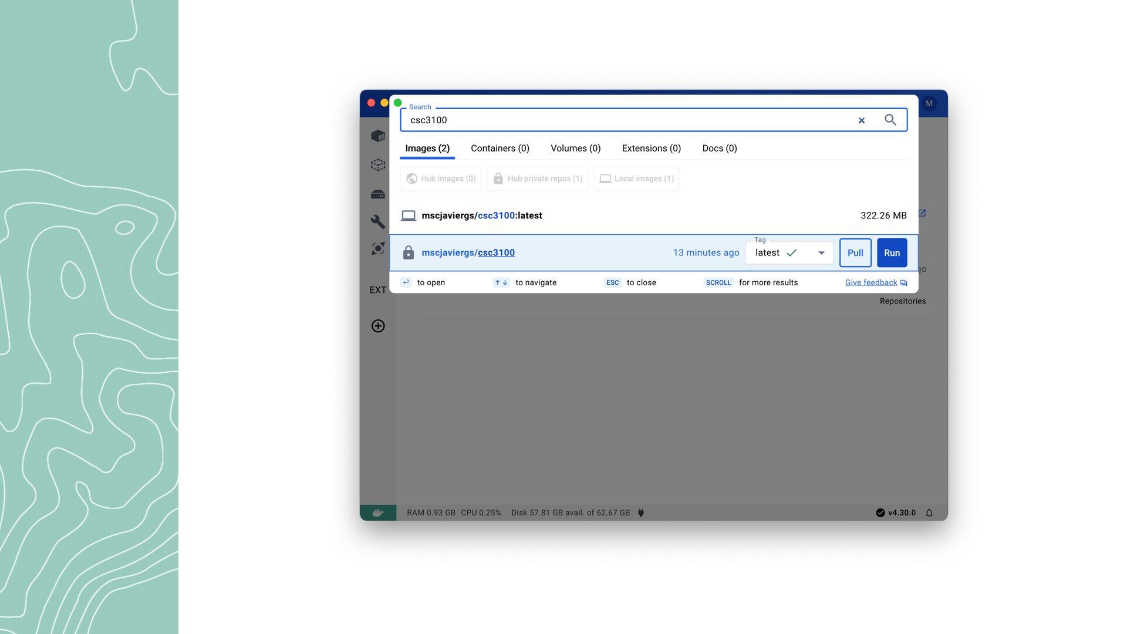Toggle the Hub images filter
Viewport: 1127px width, 634px height.
tap(441, 178)
